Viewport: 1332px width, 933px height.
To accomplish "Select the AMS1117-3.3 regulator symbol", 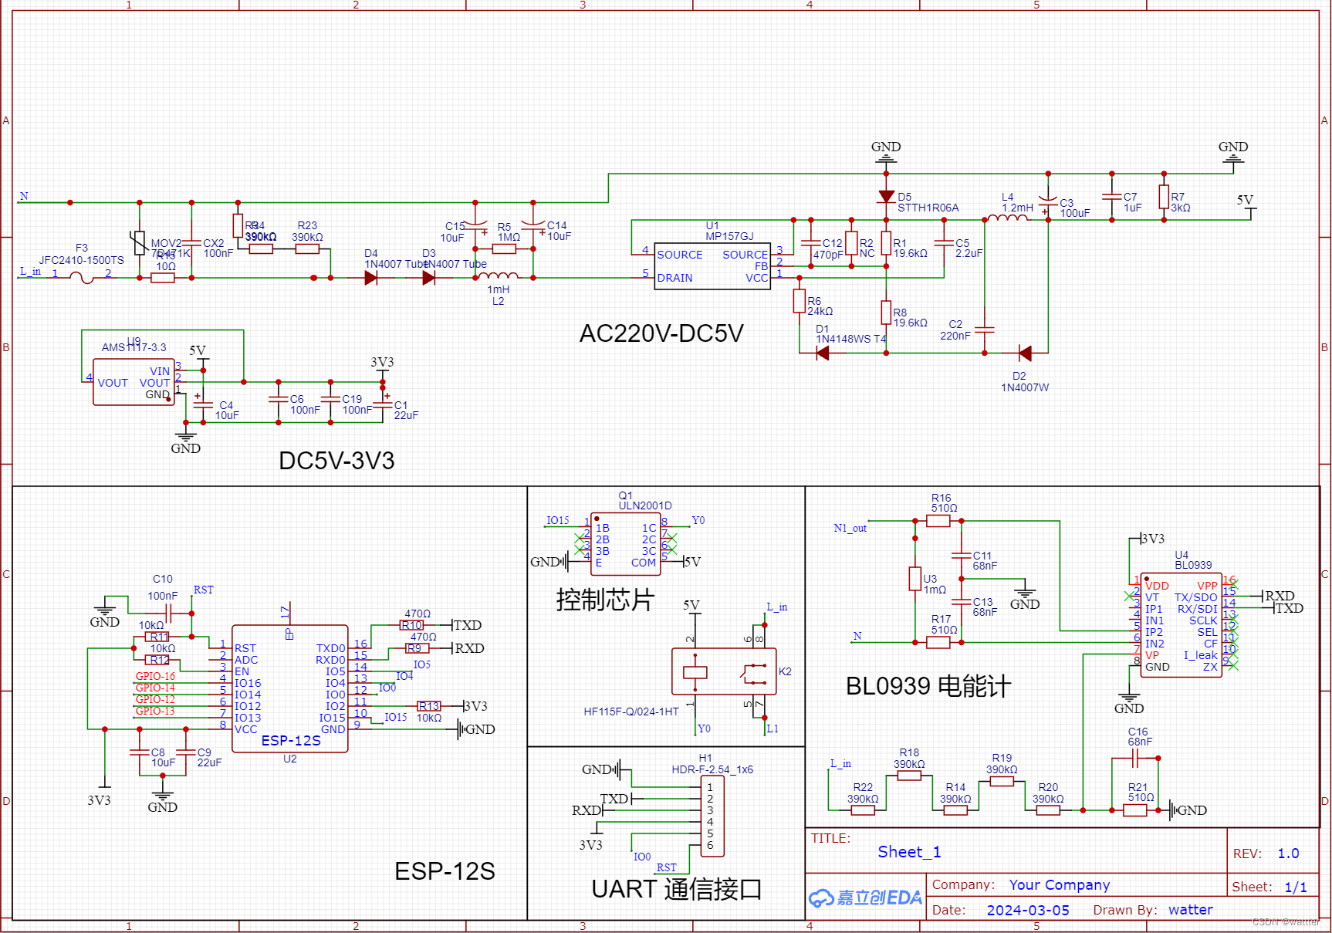I will [x=134, y=382].
